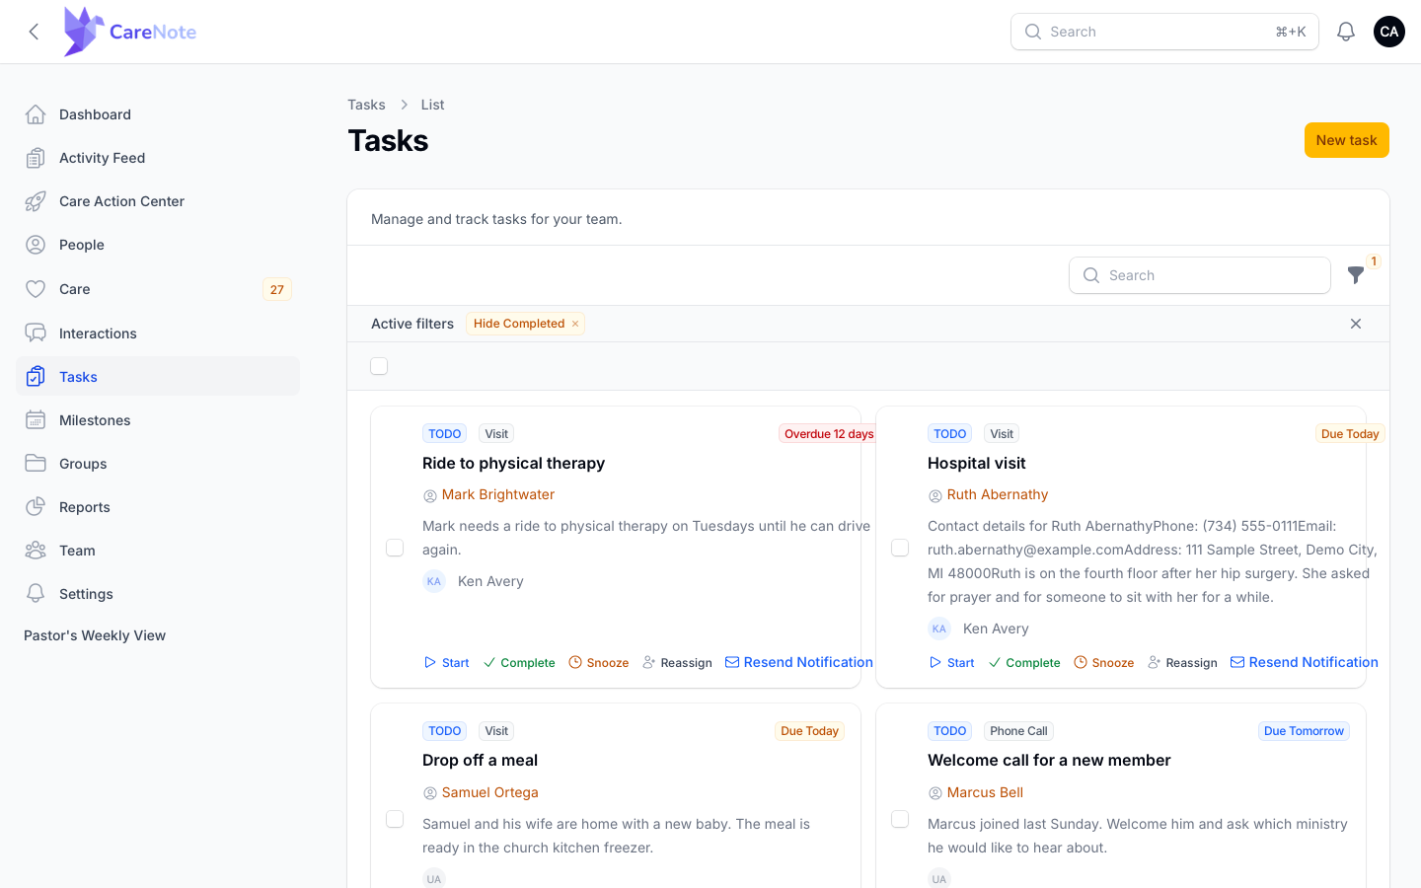The height and width of the screenshot is (888, 1421).
Task: Check the Welcome call task checkbox
Action: 900,819
